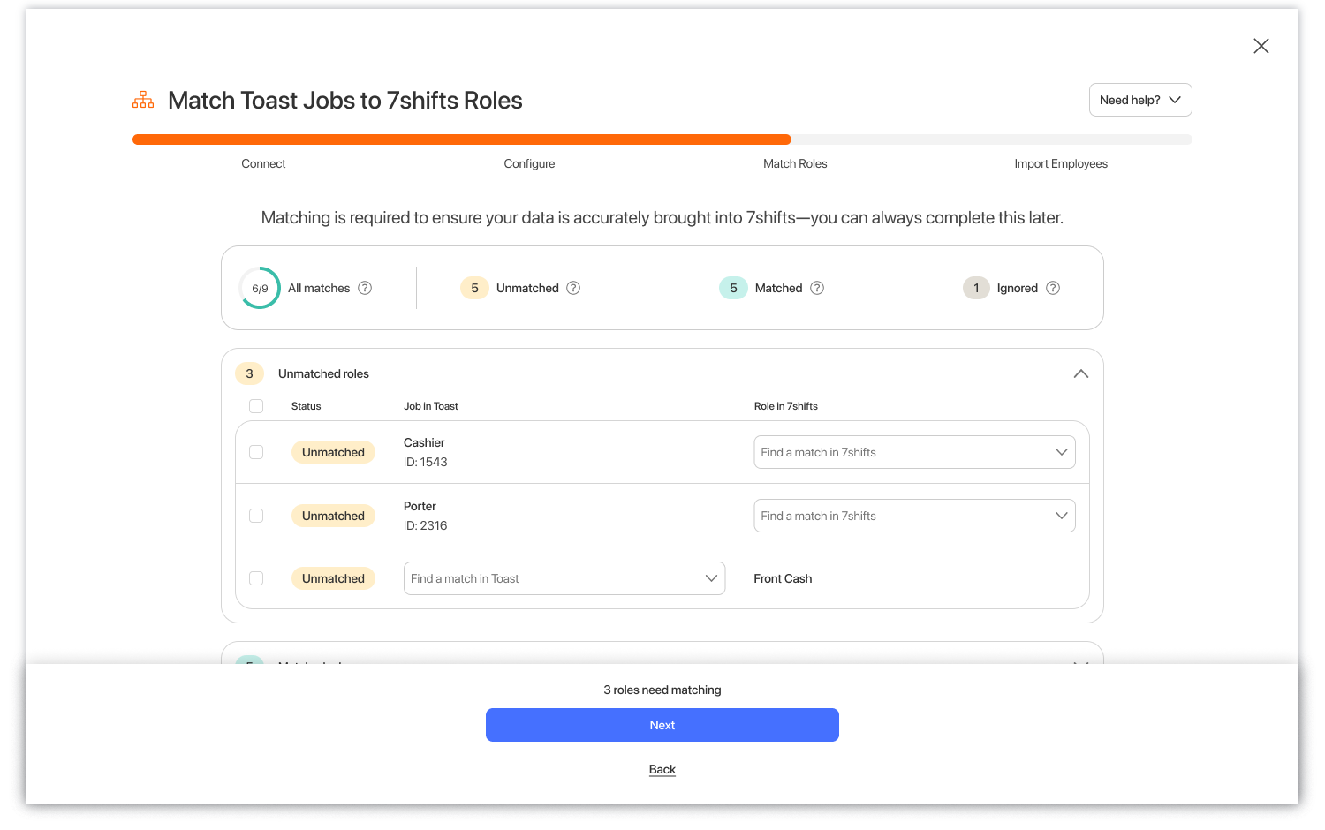Open the Need help? menu

pyautogui.click(x=1139, y=100)
